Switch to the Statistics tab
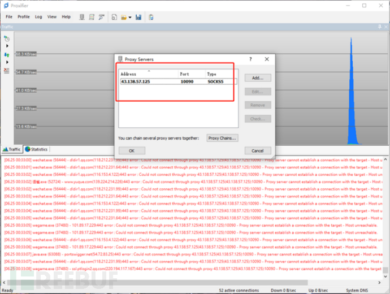This screenshot has width=390, height=294. [36, 149]
